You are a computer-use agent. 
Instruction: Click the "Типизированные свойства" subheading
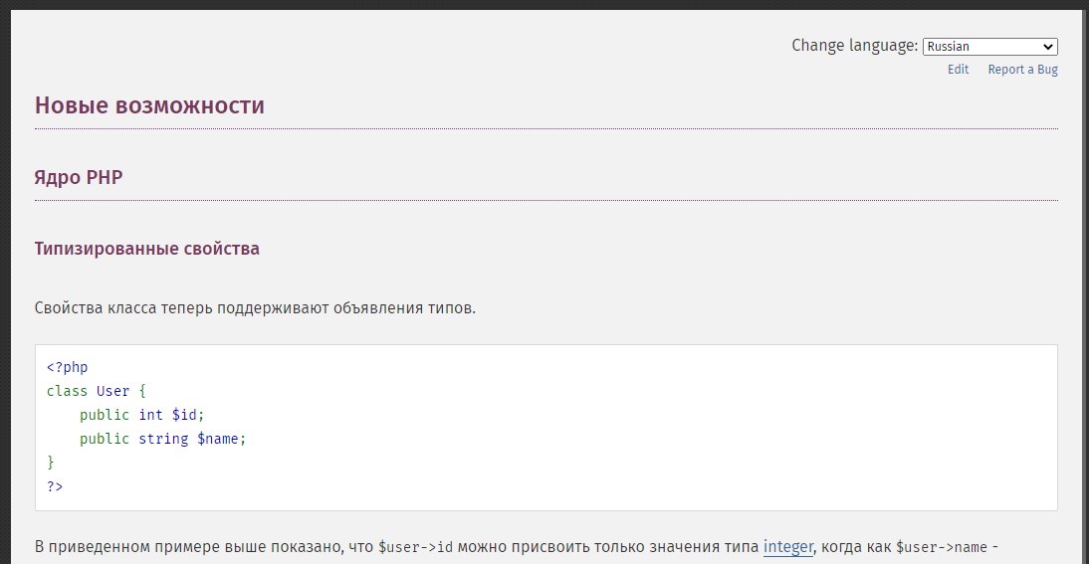click(147, 249)
